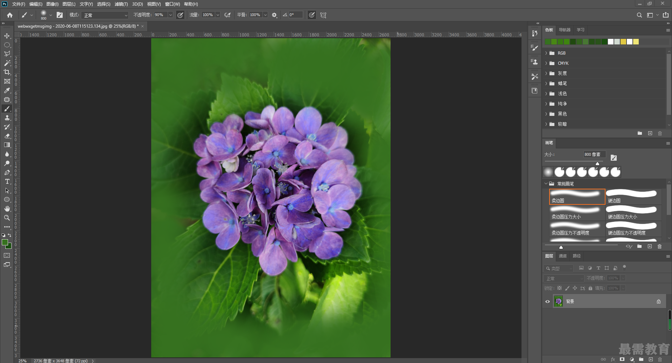This screenshot has width=672, height=363.
Task: Click the brush size 800 像素 field
Action: point(594,154)
